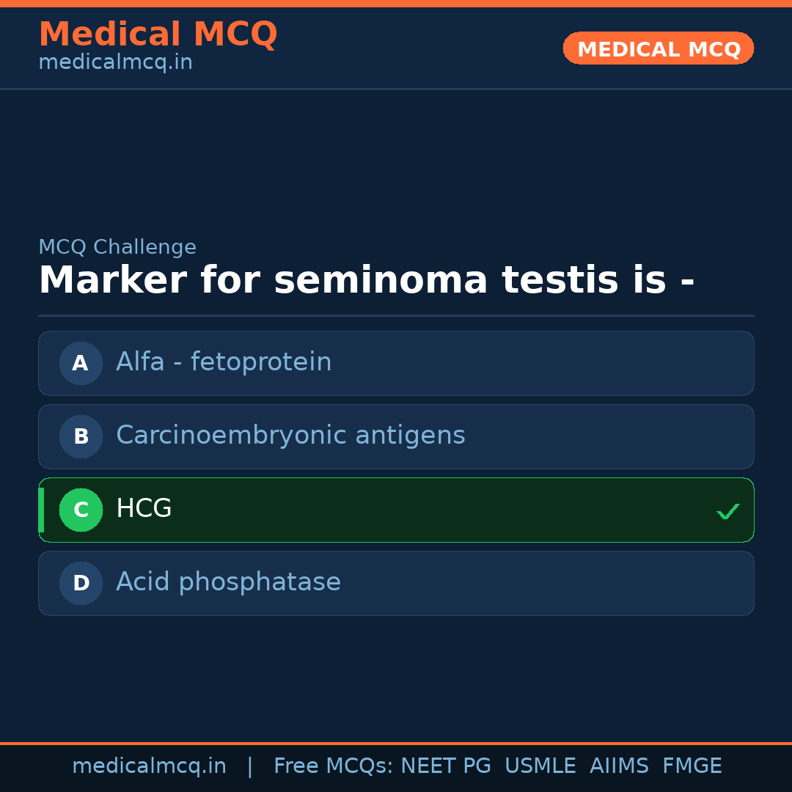
Task: Click the green highlight bar beside option C
Action: click(41, 510)
